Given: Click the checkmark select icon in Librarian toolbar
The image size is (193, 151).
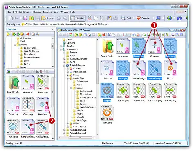Looking at the screenshot, I should pyautogui.click(x=33, y=34).
